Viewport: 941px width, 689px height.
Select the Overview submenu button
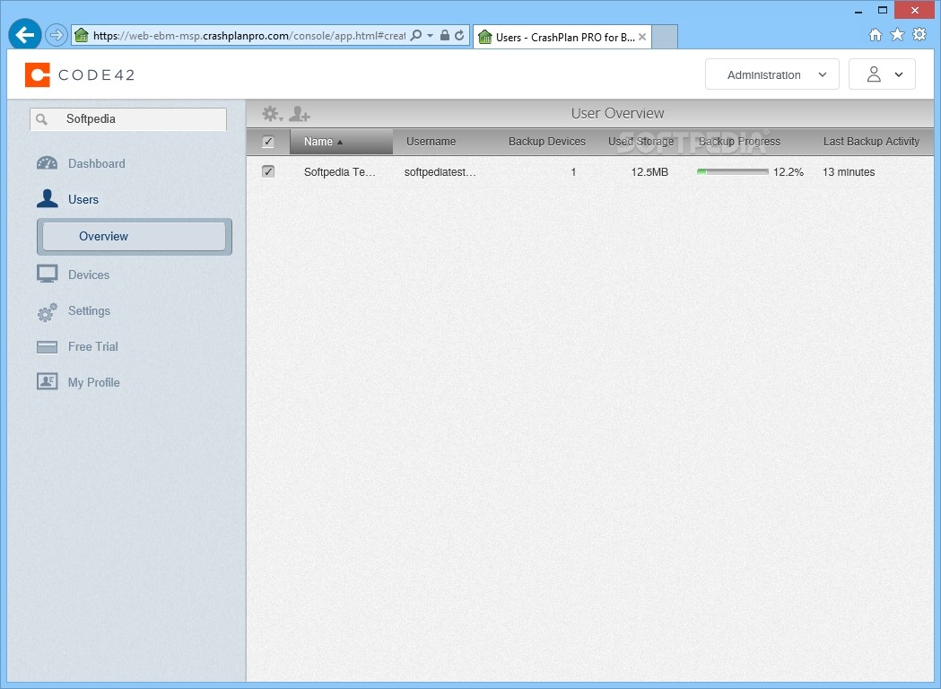tap(135, 237)
